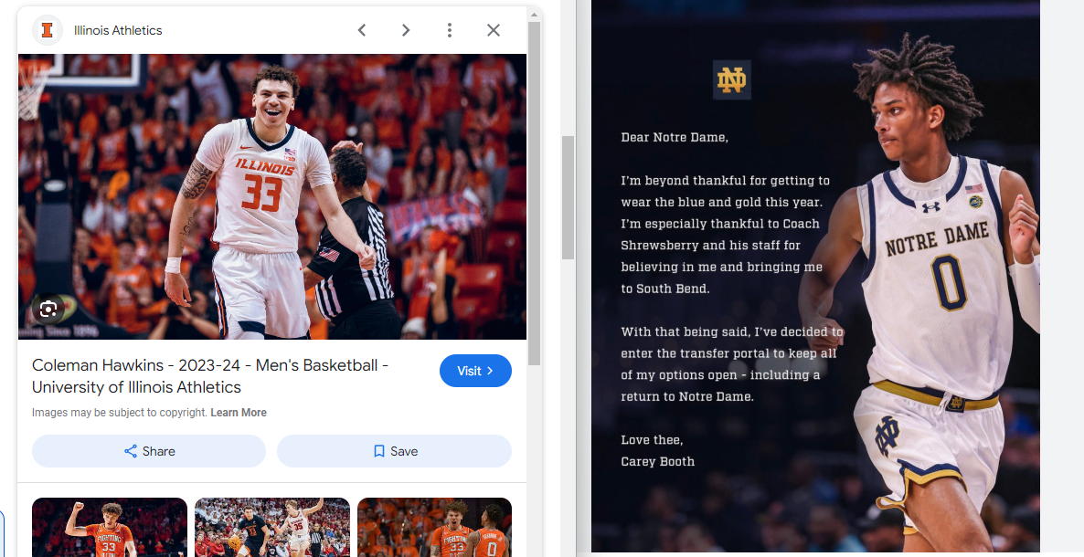Click the Carey Booth transfer letter image
The width and height of the screenshot is (1084, 557).
pos(816,277)
